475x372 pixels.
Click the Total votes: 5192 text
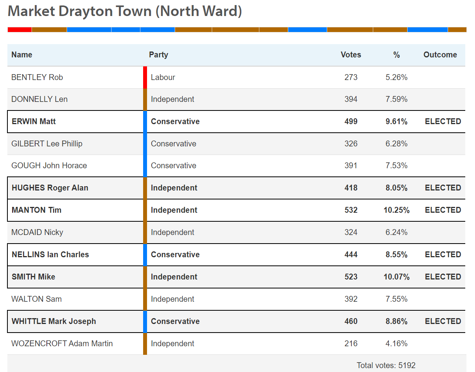[386, 365]
